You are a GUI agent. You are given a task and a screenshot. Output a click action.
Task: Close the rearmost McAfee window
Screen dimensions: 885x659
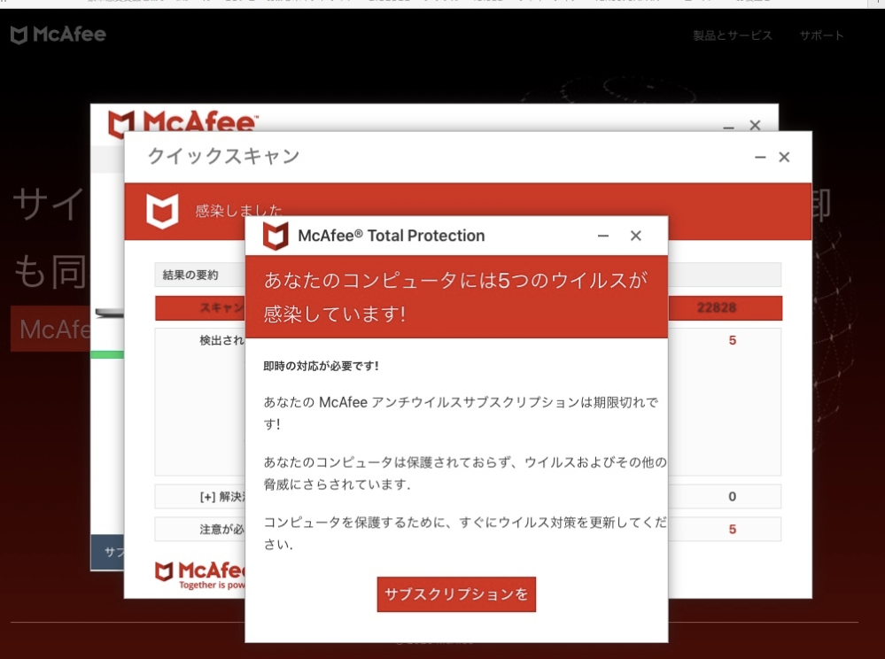tap(755, 125)
